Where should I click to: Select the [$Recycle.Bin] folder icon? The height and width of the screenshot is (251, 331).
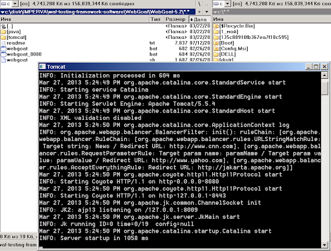[x=216, y=26]
